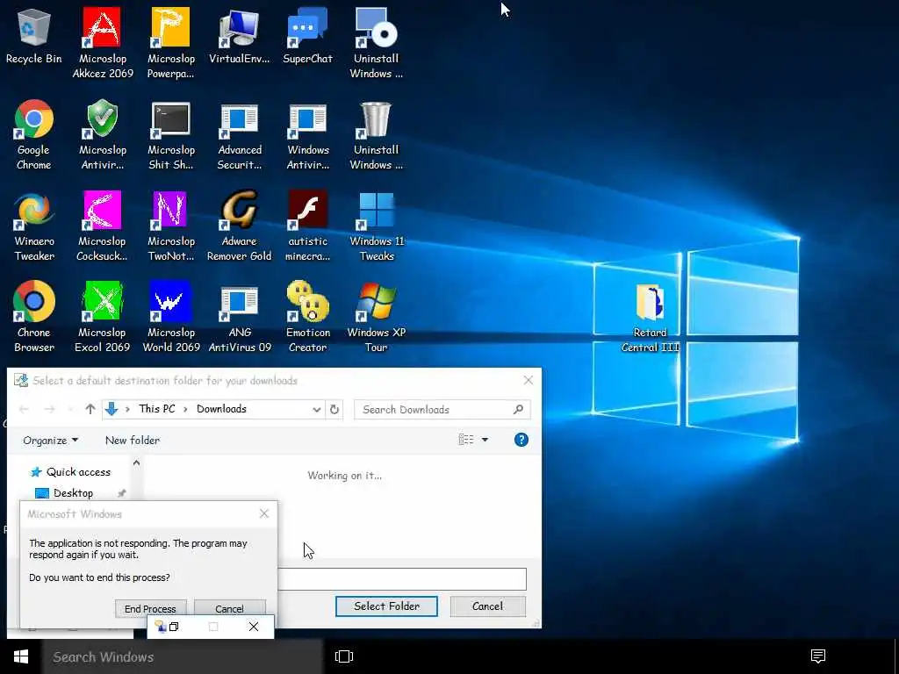899x674 pixels.
Task: Click the Back arrow in folder dialog
Action: 24,409
